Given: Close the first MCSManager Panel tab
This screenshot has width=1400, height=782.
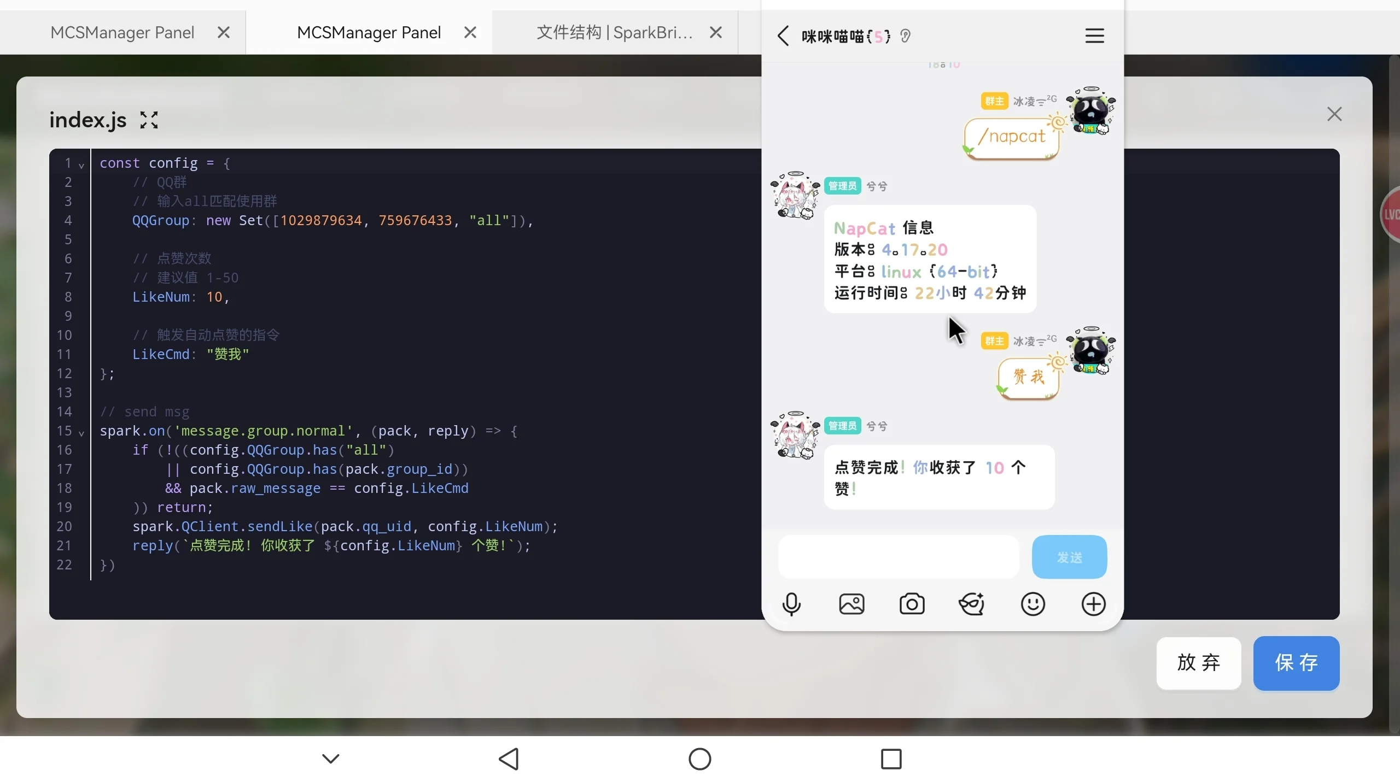Looking at the screenshot, I should pyautogui.click(x=223, y=33).
